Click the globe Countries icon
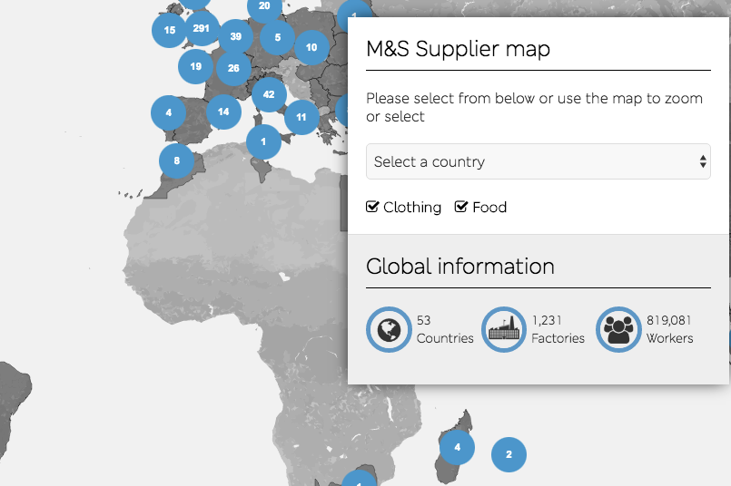731x486 pixels. pos(389,329)
